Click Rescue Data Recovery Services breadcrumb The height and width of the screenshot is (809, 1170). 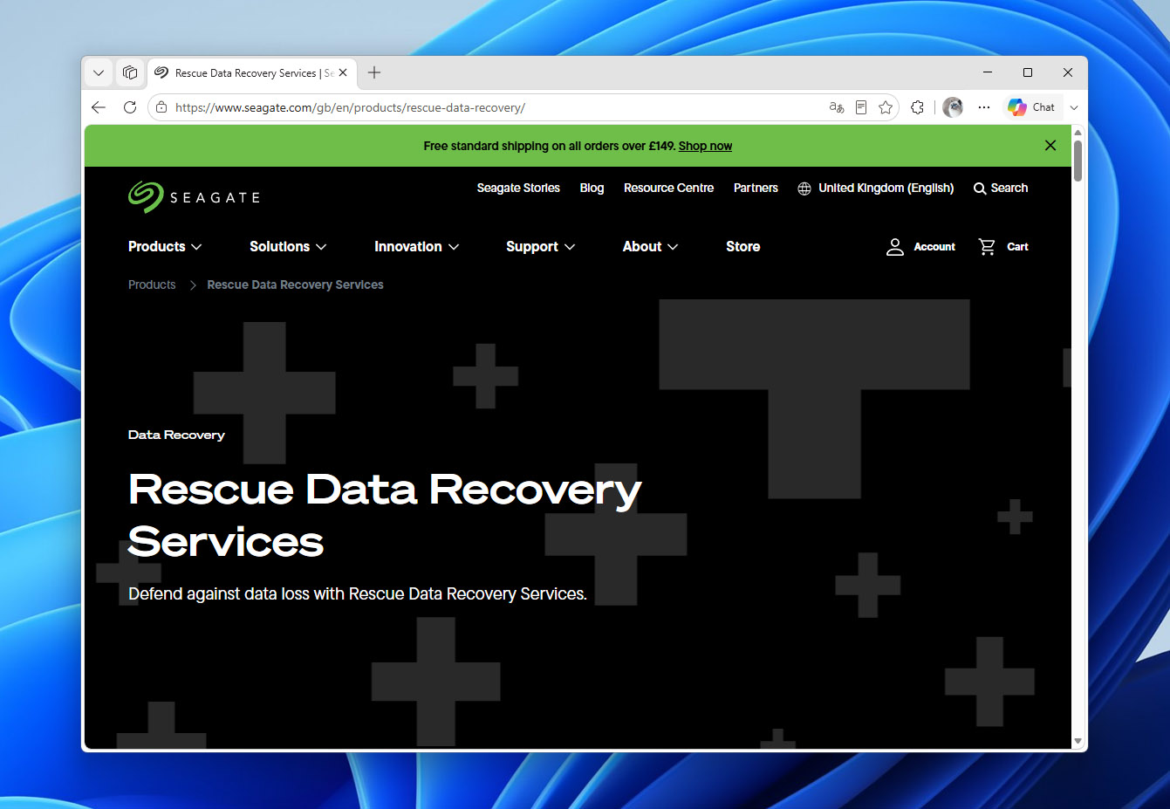coord(295,285)
